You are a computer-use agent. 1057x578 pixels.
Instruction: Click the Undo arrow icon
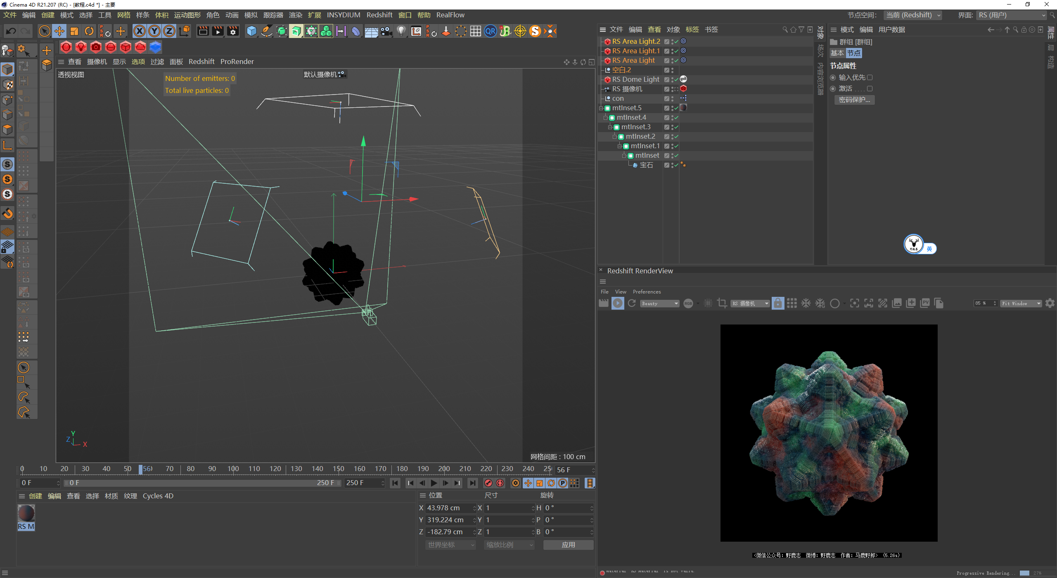[11, 31]
